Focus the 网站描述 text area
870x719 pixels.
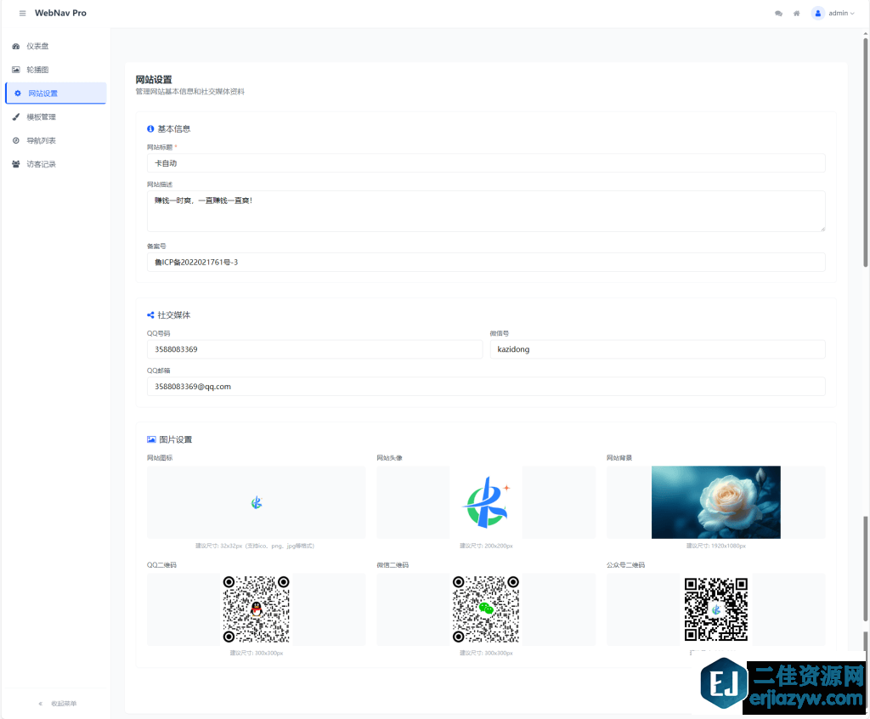pos(485,211)
